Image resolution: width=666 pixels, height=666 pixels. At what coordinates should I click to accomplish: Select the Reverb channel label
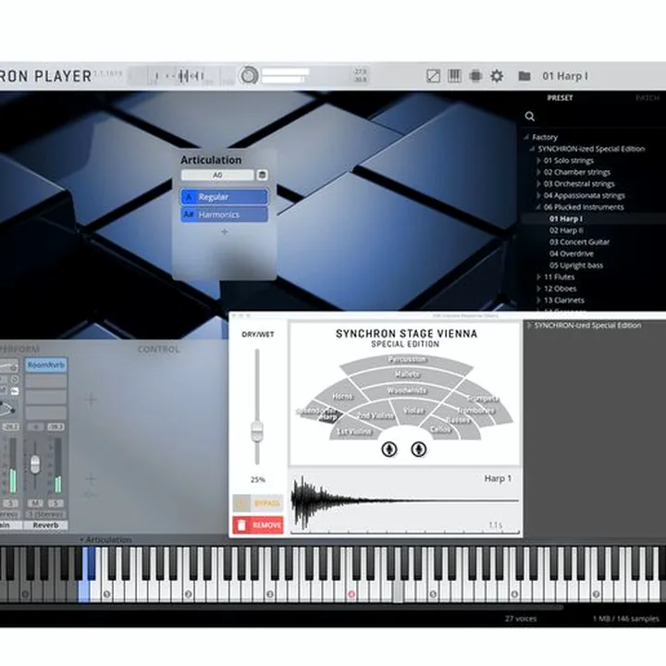[45, 525]
